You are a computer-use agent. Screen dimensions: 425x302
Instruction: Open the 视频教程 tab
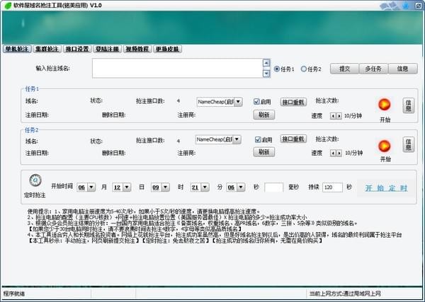[137, 50]
